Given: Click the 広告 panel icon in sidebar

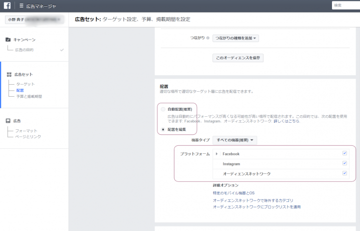Looking at the screenshot, I should (8, 121).
